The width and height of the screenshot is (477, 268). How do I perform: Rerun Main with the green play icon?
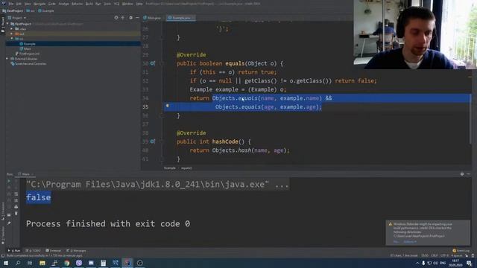coord(9,181)
